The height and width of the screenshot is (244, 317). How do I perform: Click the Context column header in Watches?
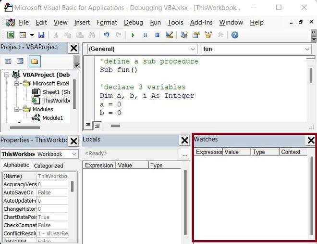point(293,152)
